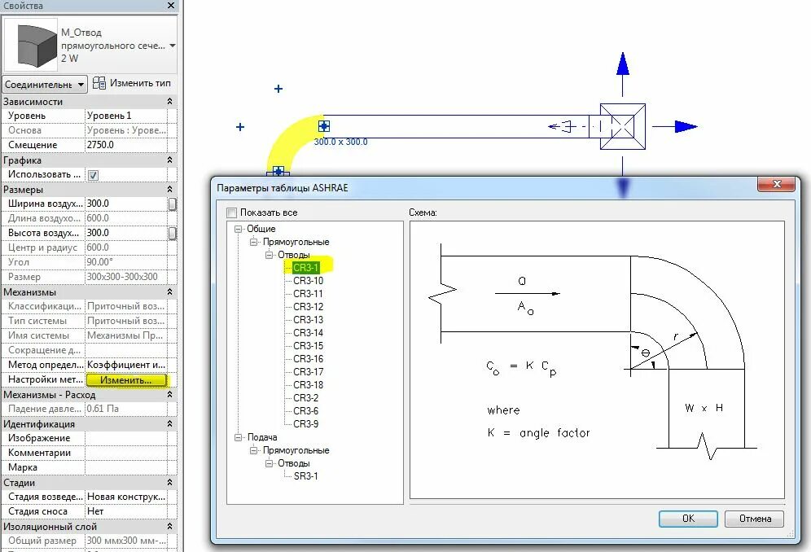Select CR3-12 in the tree
Viewport: 811px width, 552px height.
tap(309, 306)
